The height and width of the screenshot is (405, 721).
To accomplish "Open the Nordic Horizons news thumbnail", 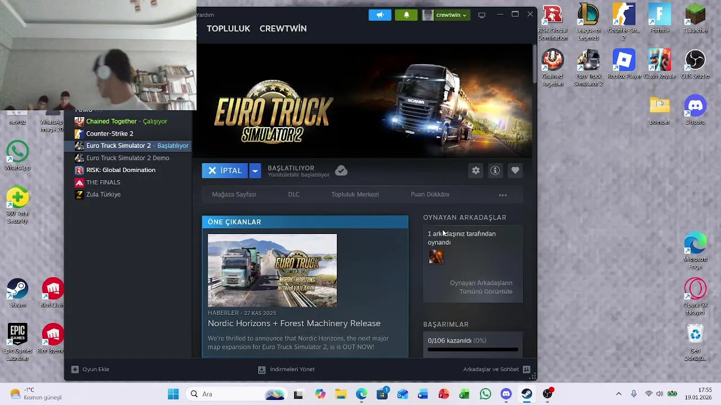I will tap(272, 271).
